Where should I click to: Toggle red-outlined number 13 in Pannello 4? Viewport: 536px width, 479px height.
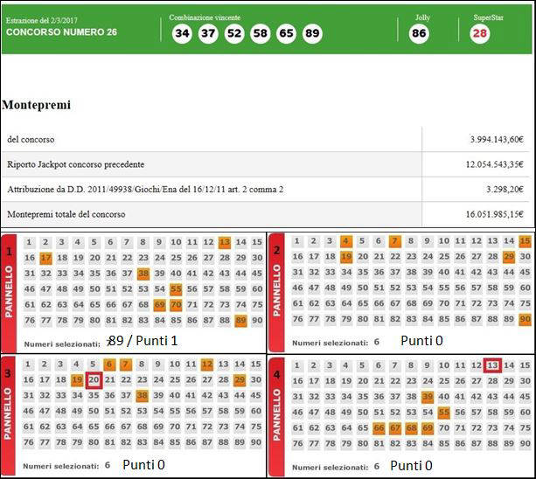point(492,365)
